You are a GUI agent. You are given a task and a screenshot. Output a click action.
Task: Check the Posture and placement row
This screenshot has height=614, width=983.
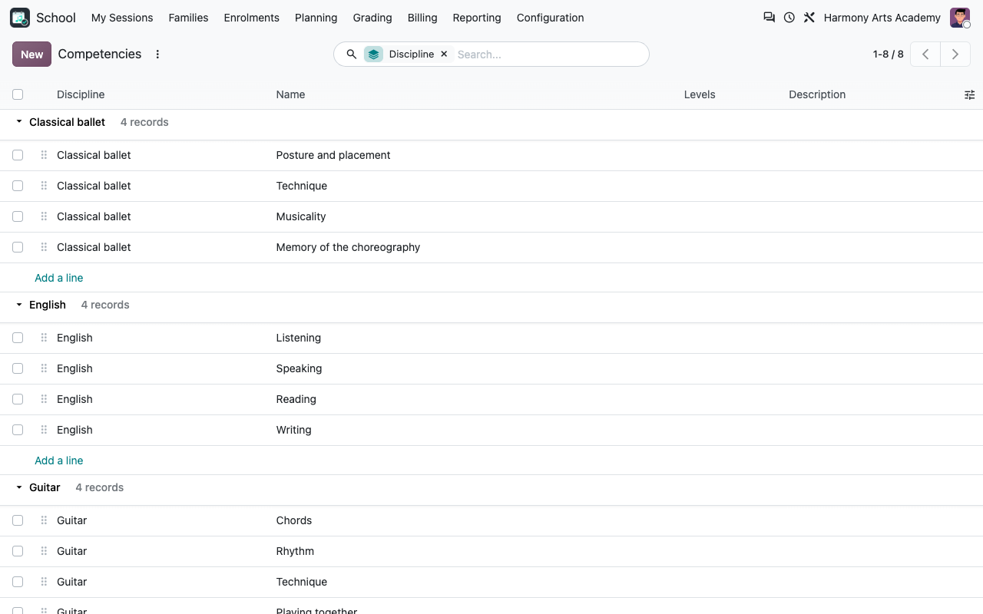(18, 155)
